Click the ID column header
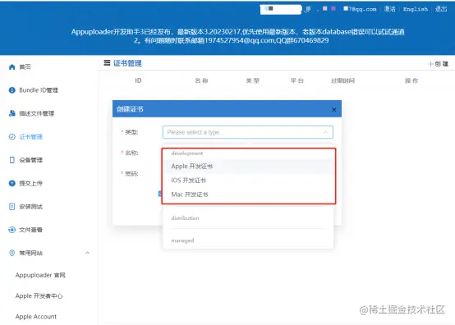 pyautogui.click(x=138, y=80)
